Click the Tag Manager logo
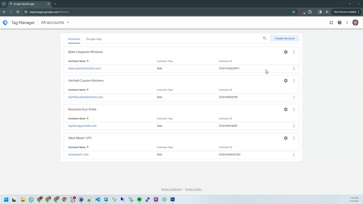The height and width of the screenshot is (204, 363). point(5,23)
